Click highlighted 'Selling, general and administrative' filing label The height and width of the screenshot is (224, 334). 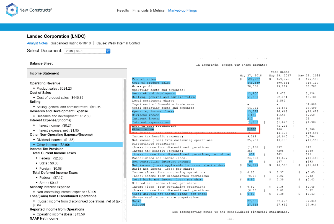pos(164,97)
